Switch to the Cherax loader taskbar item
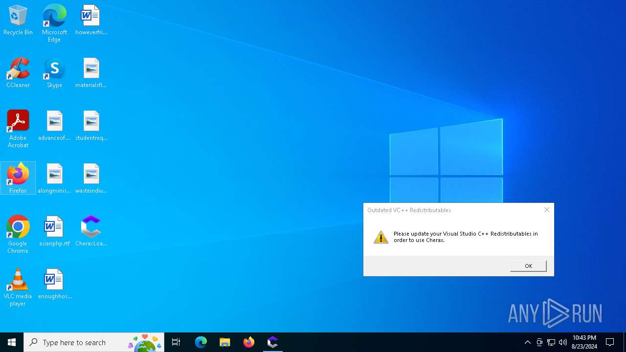 click(273, 342)
